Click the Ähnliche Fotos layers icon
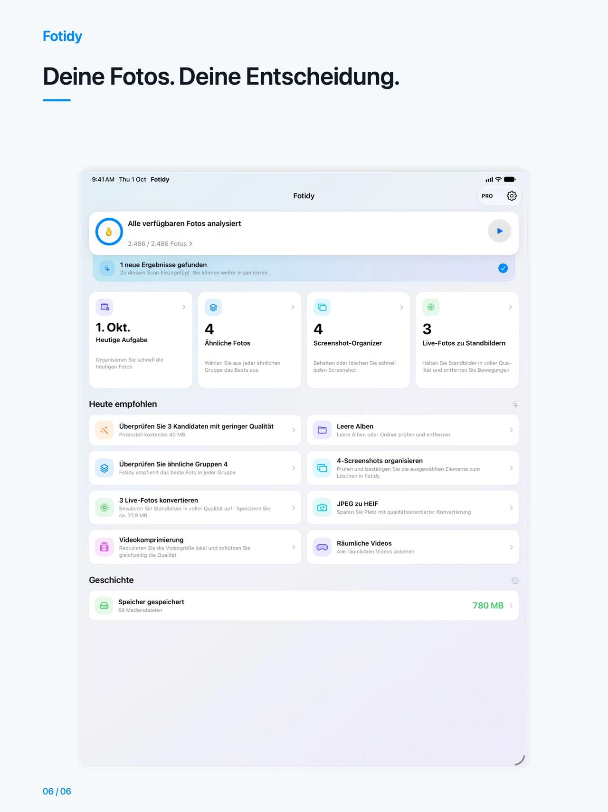Viewport: 608px width, 812px height. (213, 307)
